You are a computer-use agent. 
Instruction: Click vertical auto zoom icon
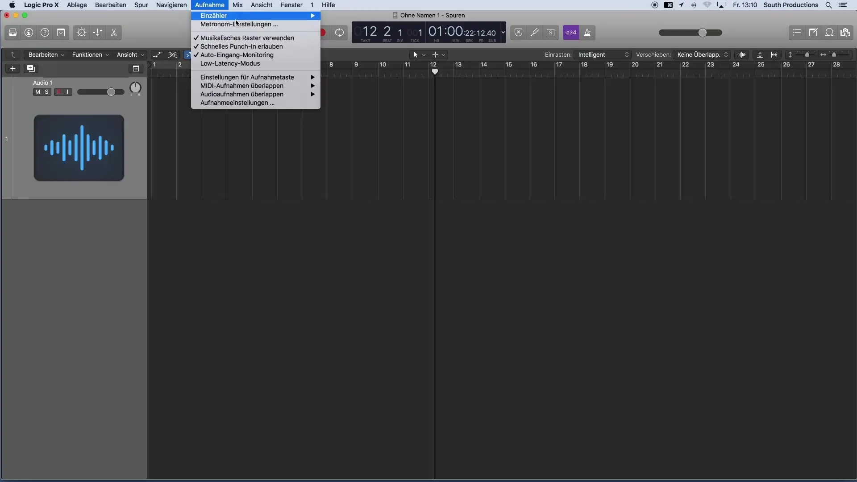click(760, 54)
